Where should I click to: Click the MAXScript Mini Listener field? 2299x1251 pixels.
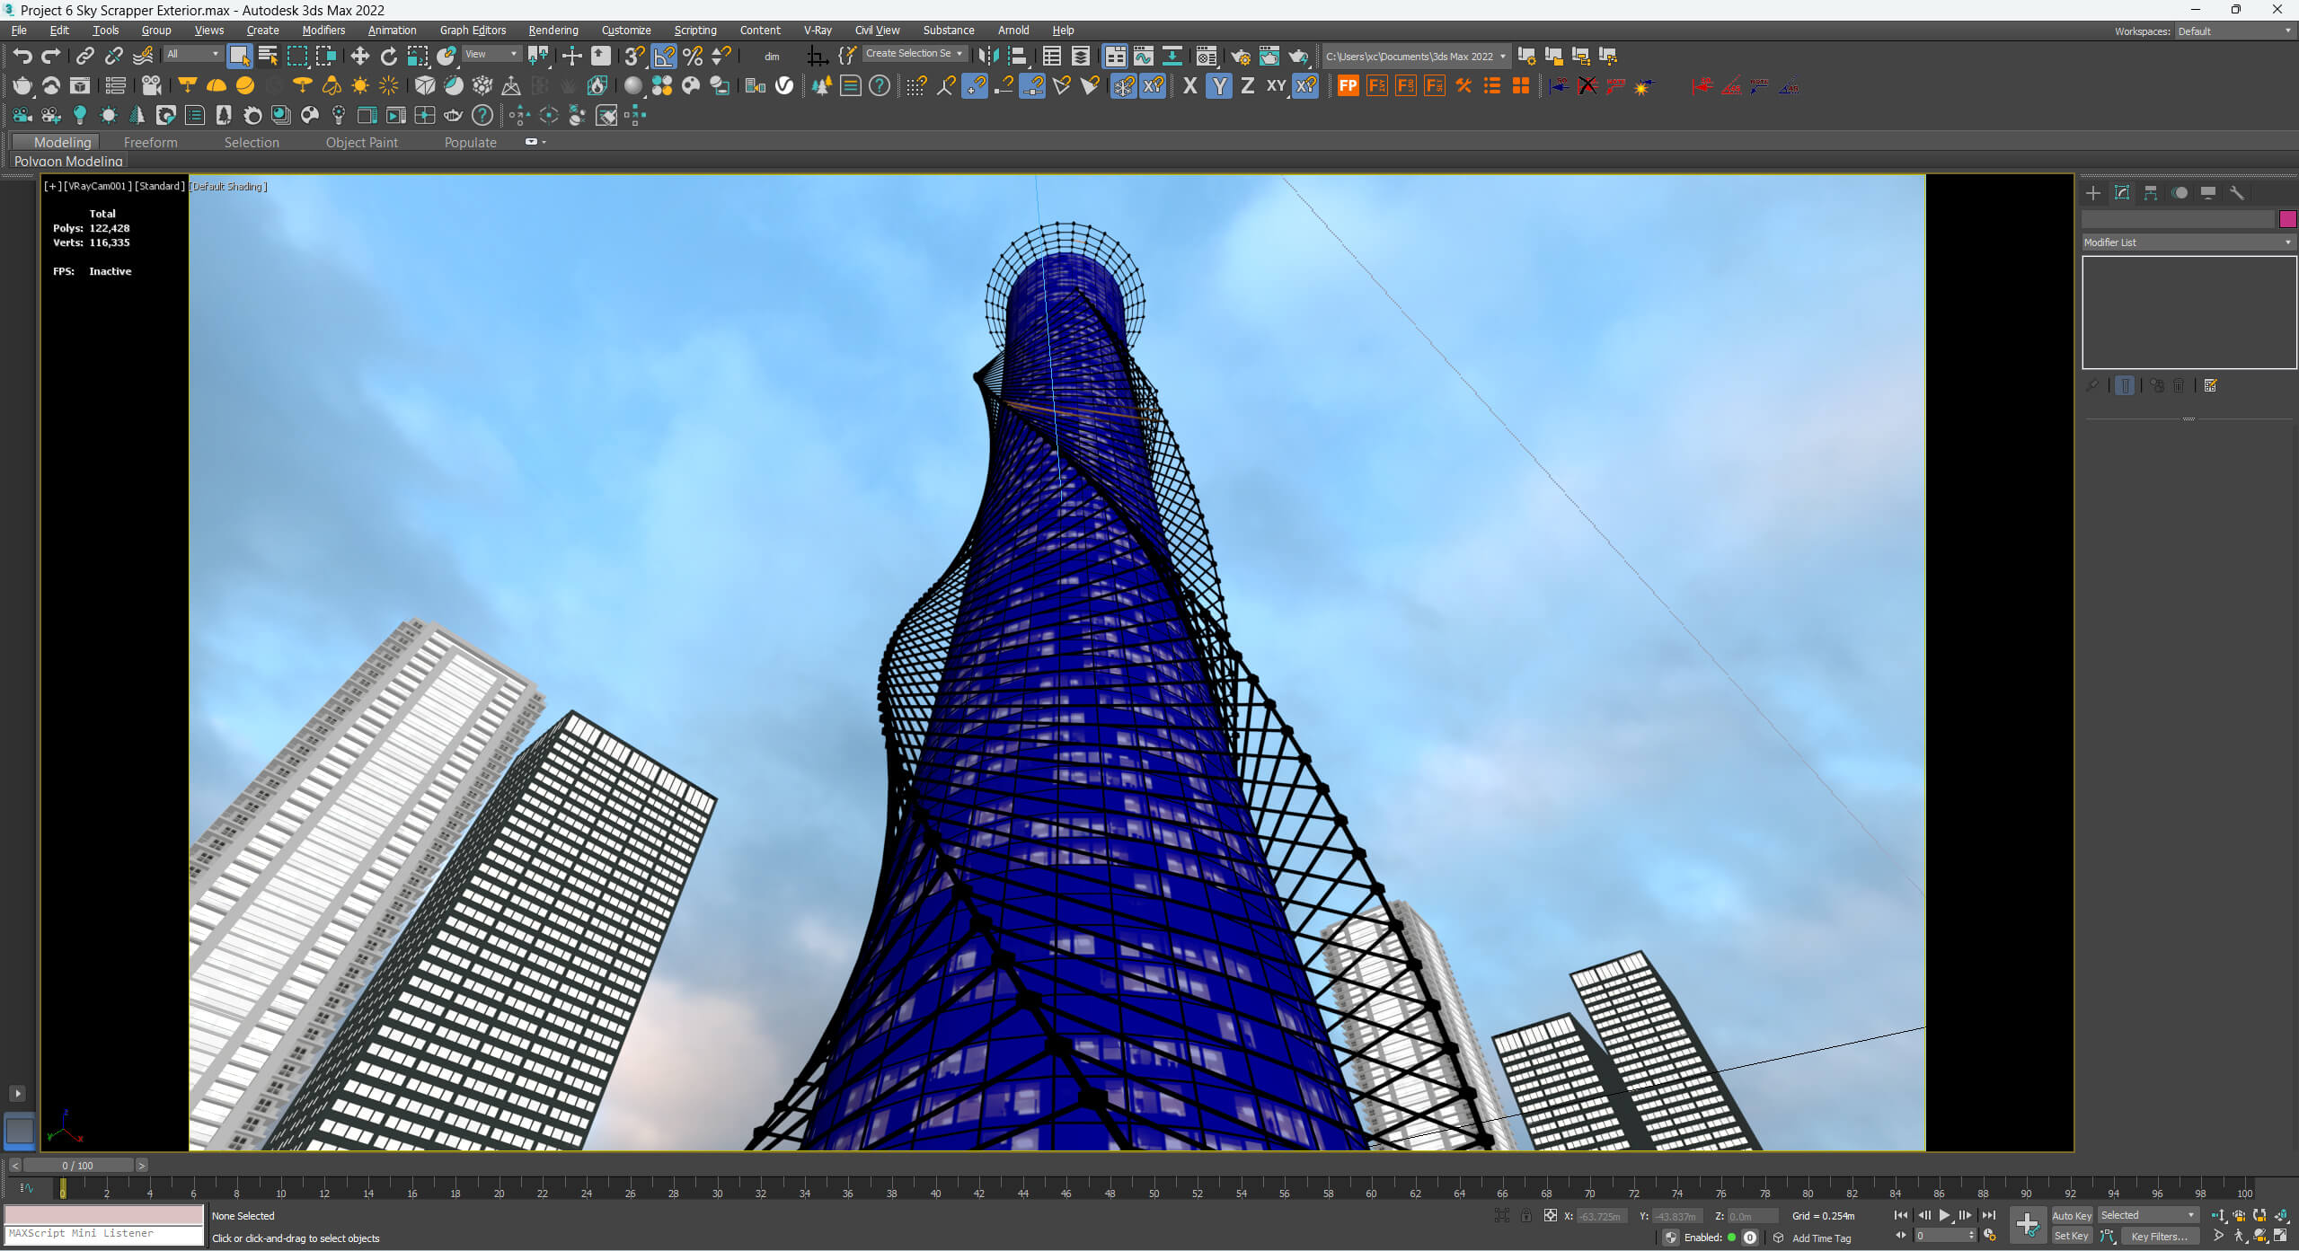[104, 1234]
